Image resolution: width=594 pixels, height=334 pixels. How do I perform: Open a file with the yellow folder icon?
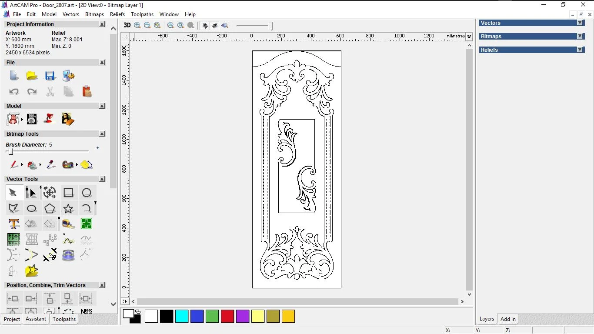(32, 76)
